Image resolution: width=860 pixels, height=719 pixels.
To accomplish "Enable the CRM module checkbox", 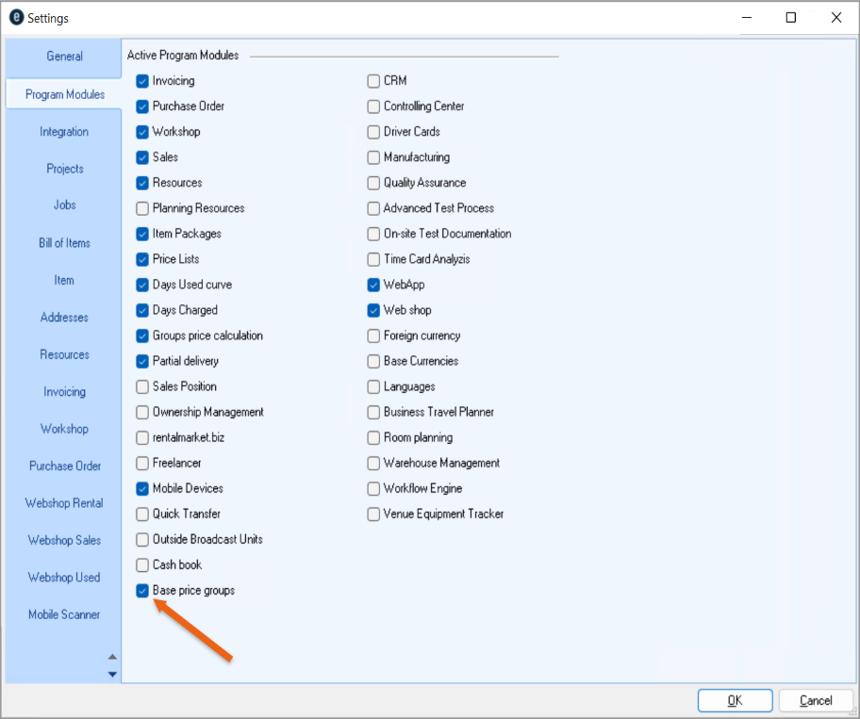I will pos(373,81).
